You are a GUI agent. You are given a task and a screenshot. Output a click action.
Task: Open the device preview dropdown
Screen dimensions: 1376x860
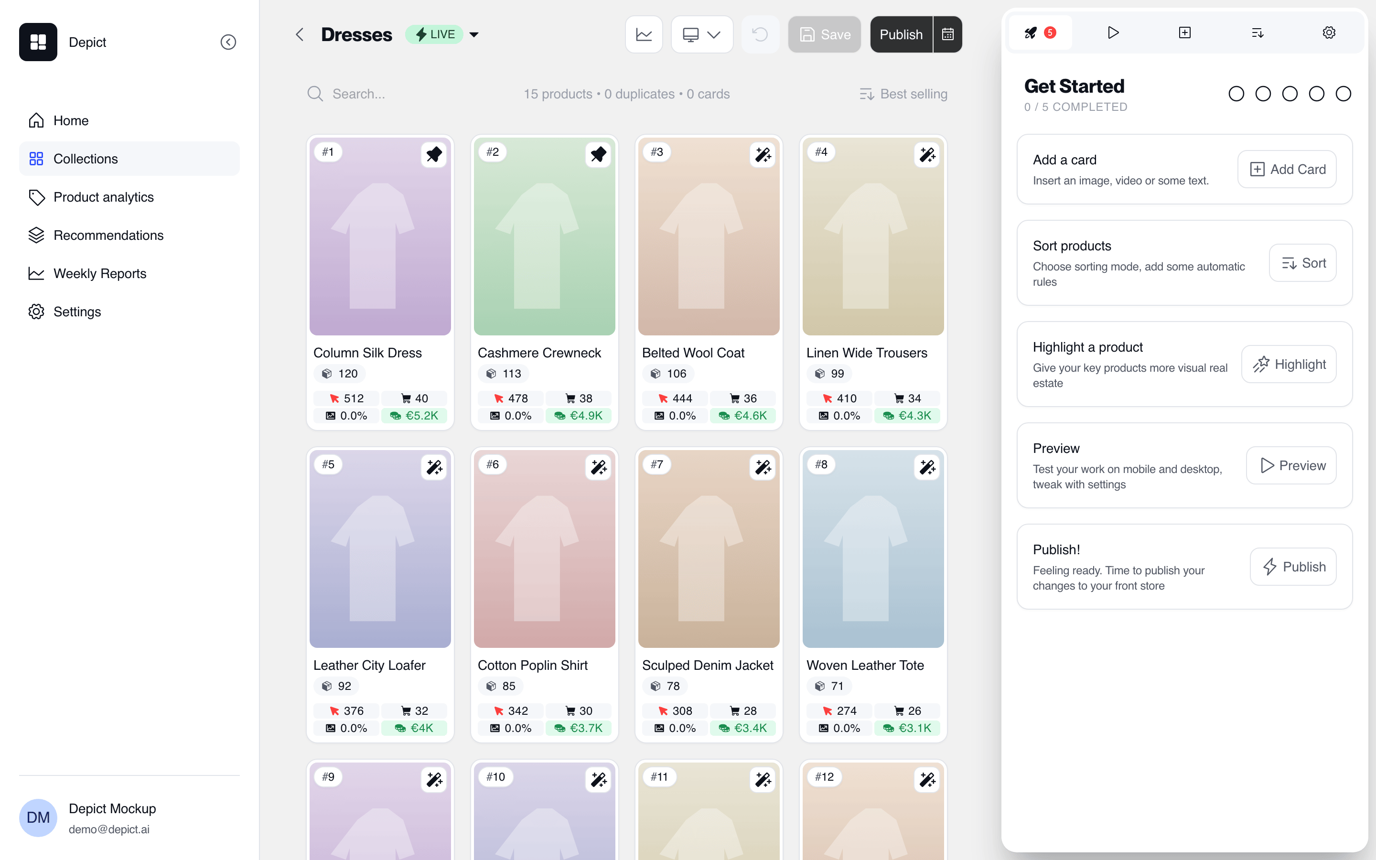[702, 35]
